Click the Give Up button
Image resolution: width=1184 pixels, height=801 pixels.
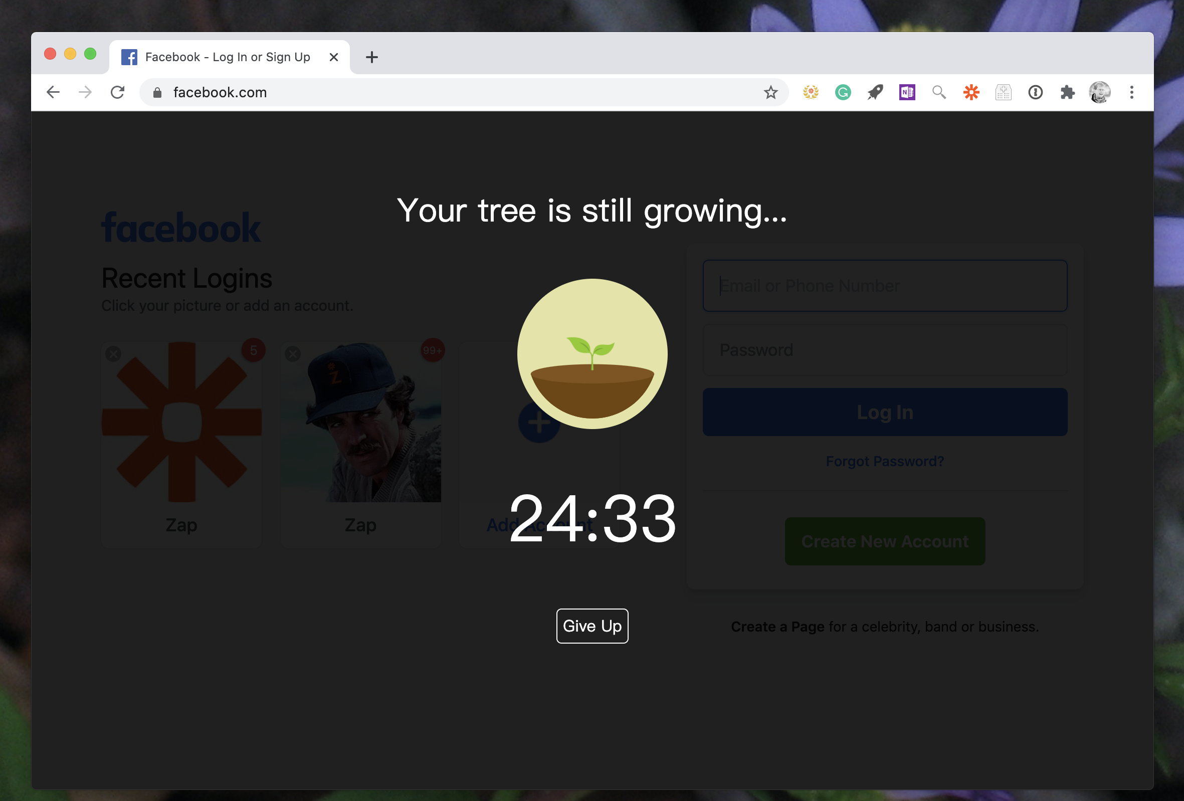[x=592, y=626]
